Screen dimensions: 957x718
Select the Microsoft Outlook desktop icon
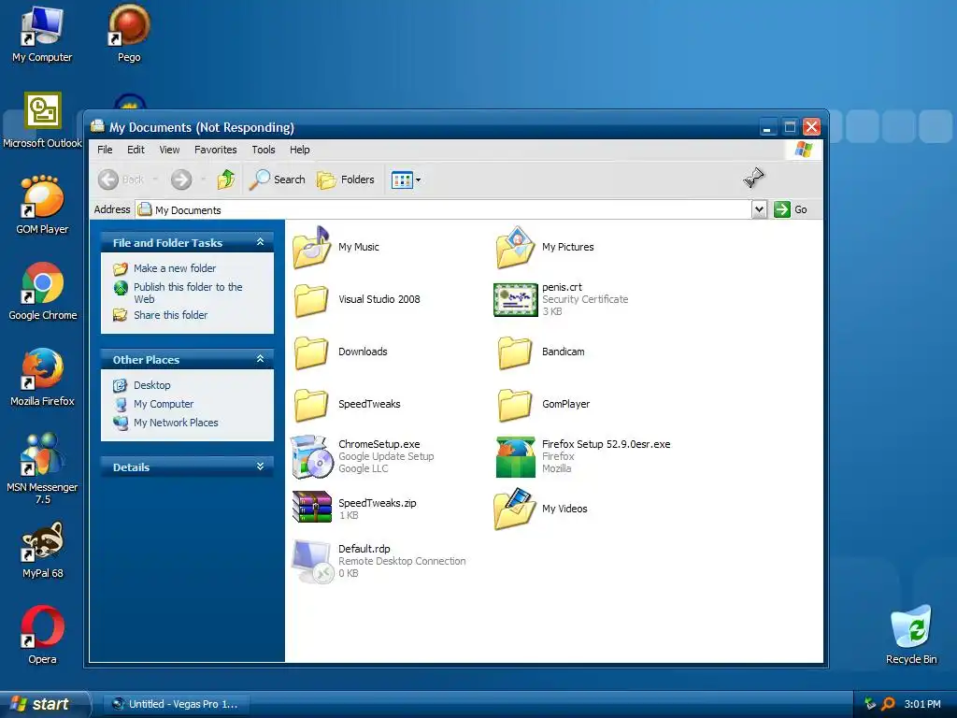pos(42,121)
